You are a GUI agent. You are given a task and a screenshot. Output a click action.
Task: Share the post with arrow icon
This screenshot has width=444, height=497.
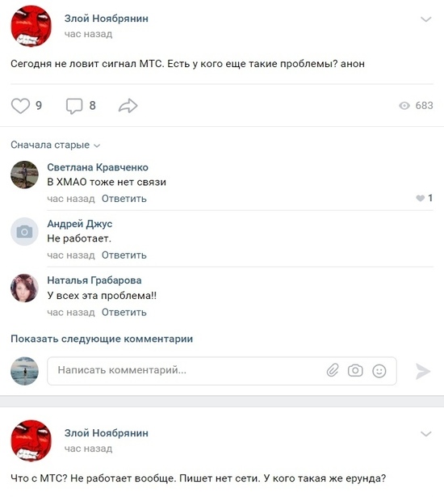pos(128,106)
